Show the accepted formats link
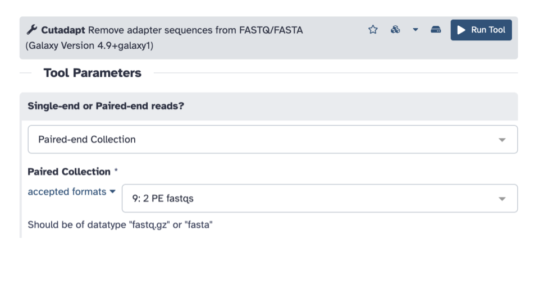This screenshot has width=539, height=303. [67, 192]
